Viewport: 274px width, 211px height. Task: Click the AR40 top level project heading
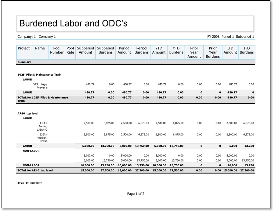(x=28, y=113)
